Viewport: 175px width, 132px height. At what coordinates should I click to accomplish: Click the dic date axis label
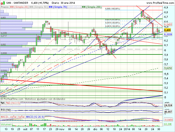[x=95, y=129]
